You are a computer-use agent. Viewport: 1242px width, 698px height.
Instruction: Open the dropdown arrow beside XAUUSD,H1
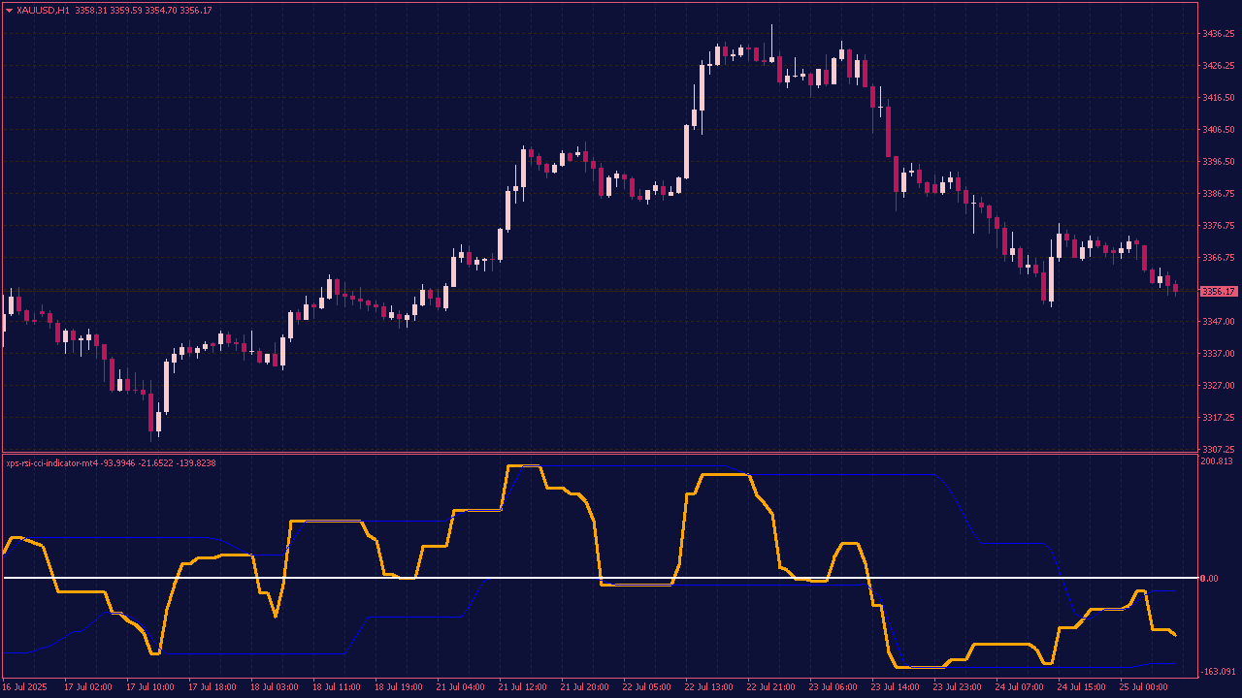pos(9,10)
